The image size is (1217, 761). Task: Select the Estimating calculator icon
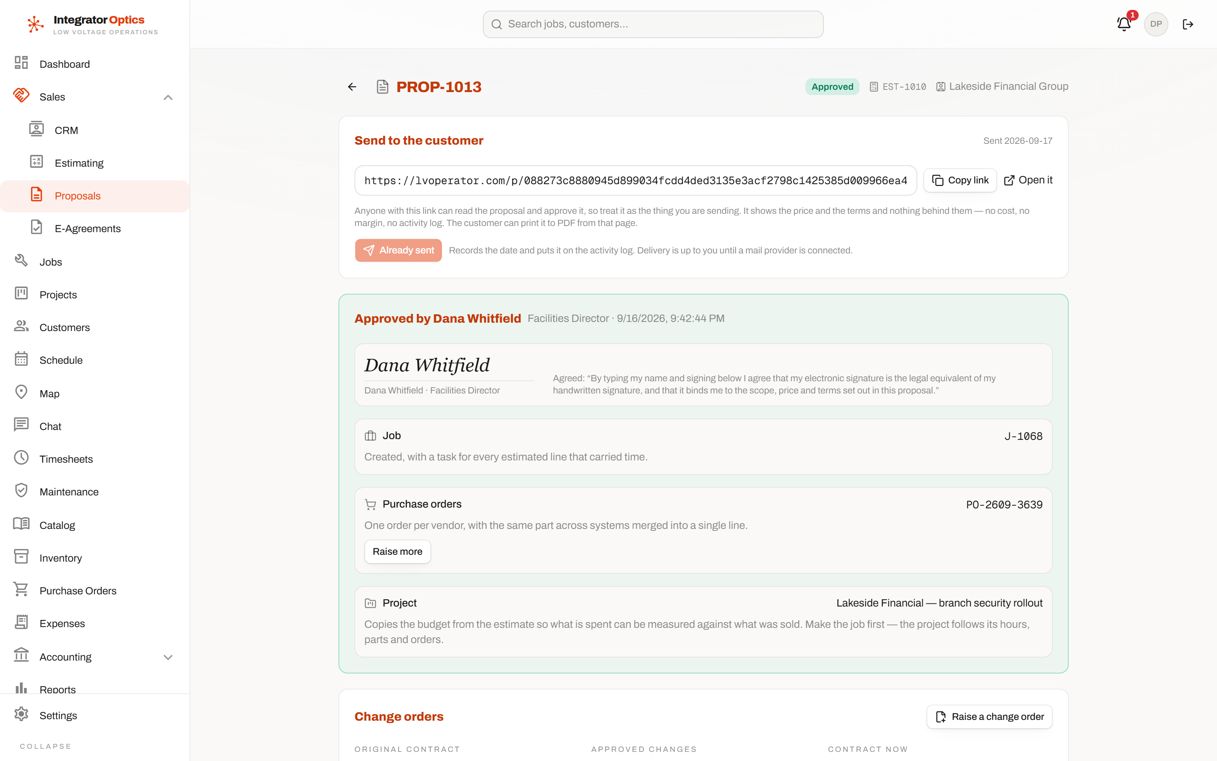(36, 162)
